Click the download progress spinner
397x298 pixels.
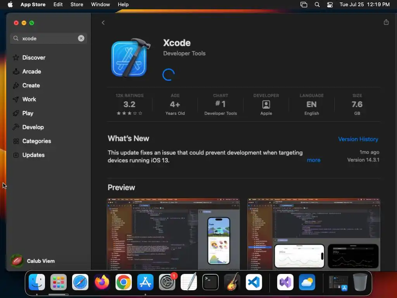(x=168, y=75)
